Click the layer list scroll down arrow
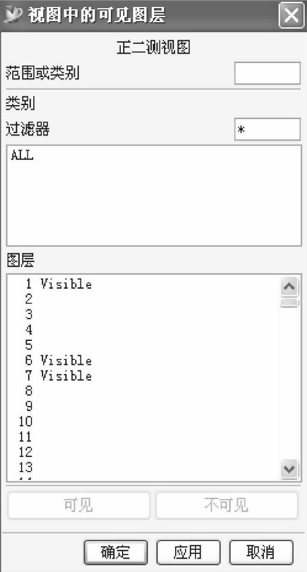Viewport: 307px width, 572px height. coord(289,469)
